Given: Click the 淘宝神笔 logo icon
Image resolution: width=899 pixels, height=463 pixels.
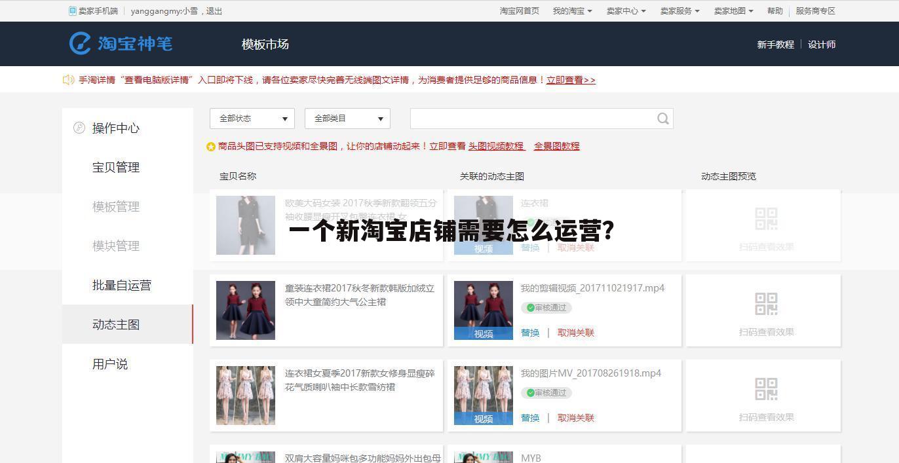Looking at the screenshot, I should tap(80, 44).
